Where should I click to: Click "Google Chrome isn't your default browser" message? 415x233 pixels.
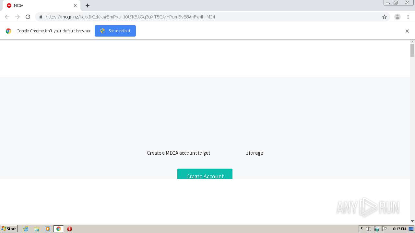pos(53,31)
